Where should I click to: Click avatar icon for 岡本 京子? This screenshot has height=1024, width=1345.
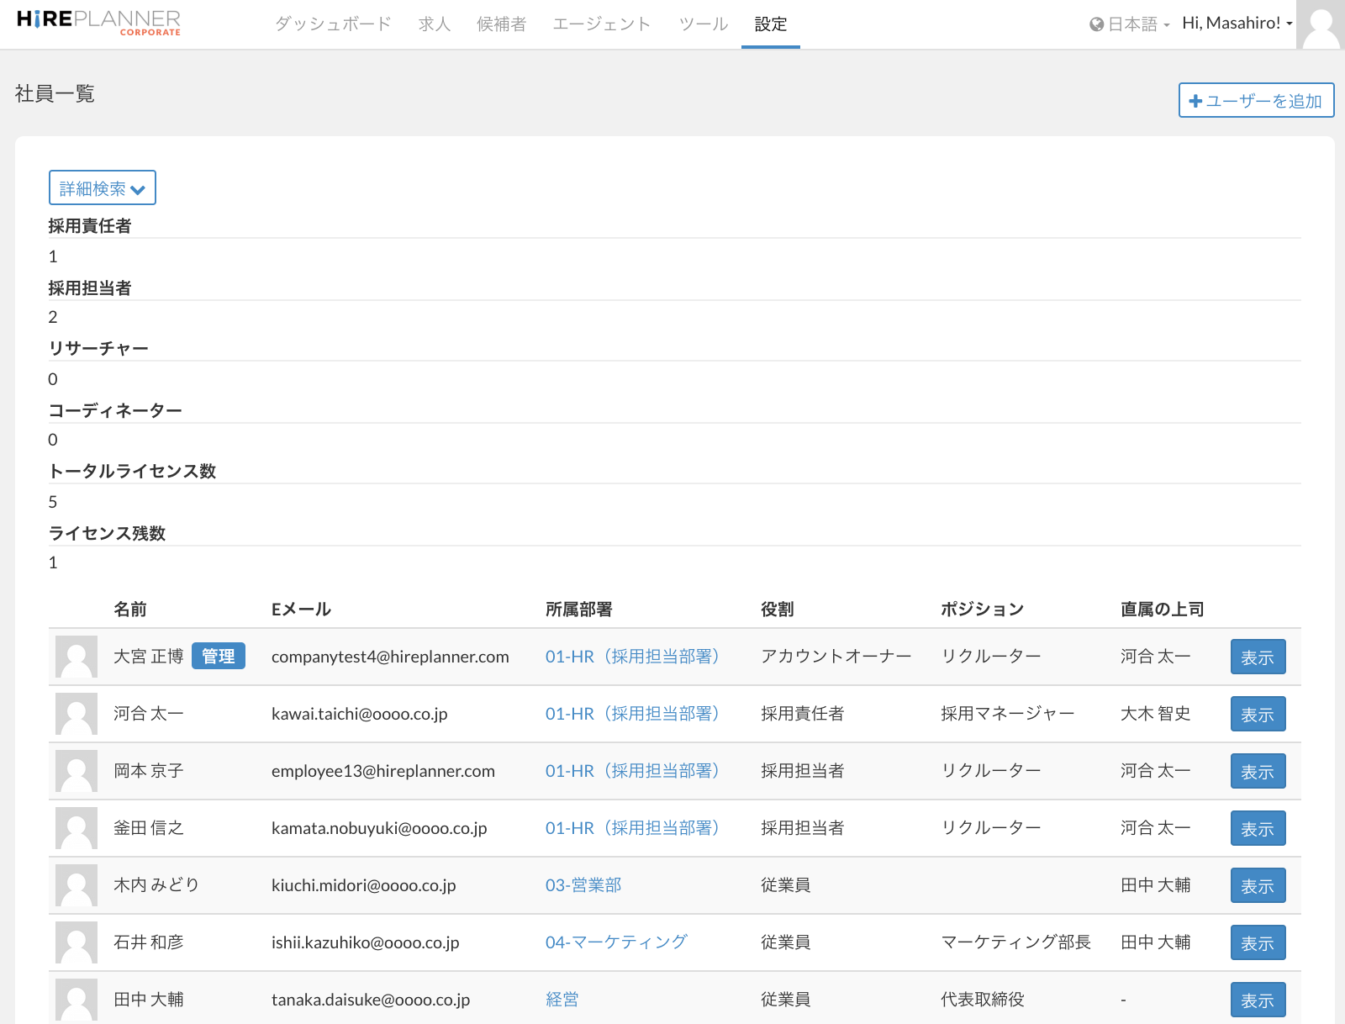click(x=76, y=771)
